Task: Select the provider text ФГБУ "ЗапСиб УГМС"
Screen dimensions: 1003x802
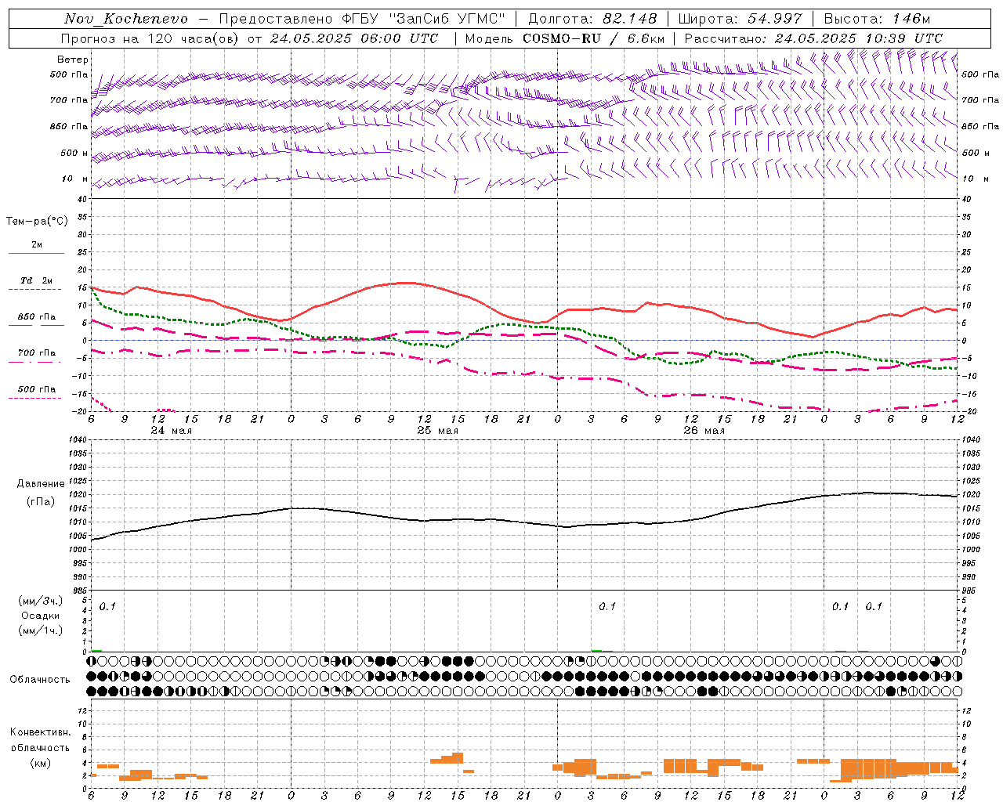Action: tap(424, 19)
